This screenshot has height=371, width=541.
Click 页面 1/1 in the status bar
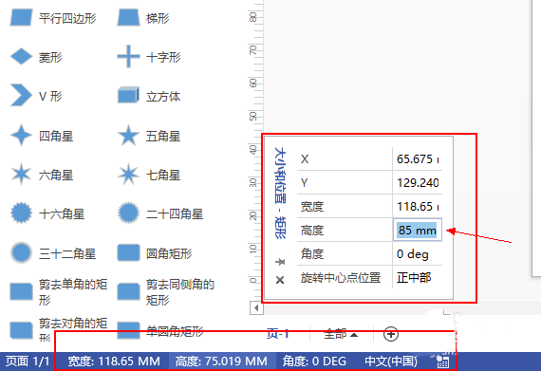(x=28, y=362)
